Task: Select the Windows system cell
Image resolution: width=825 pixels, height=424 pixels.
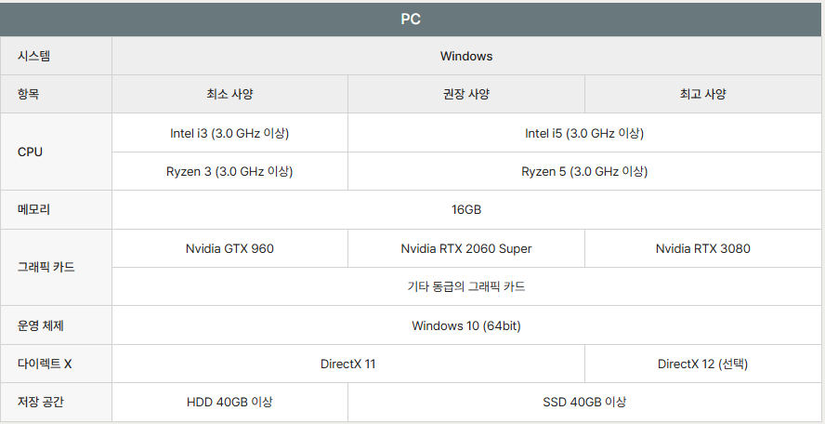Action: point(466,56)
